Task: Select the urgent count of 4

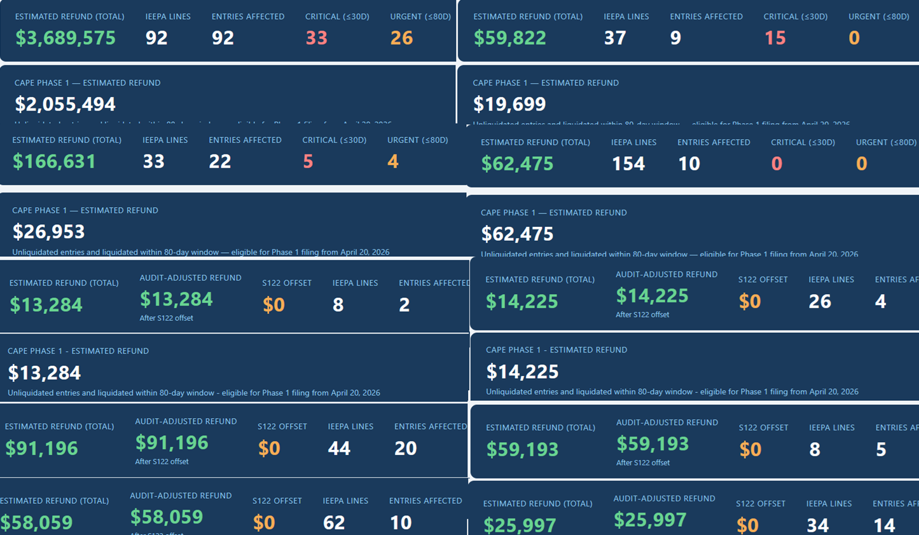Action: pyautogui.click(x=393, y=161)
